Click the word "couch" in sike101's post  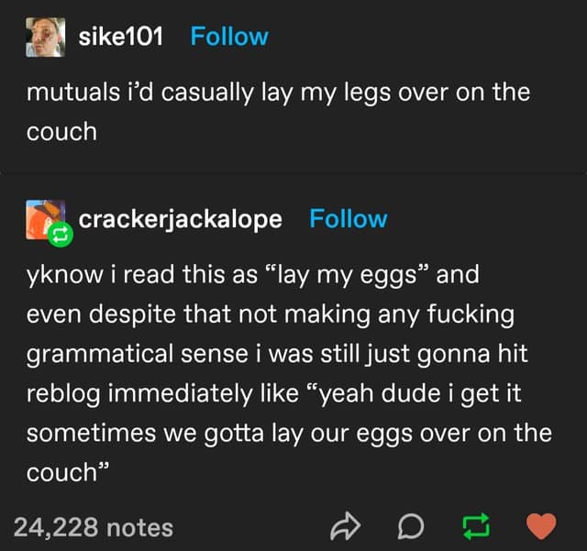click(x=61, y=132)
